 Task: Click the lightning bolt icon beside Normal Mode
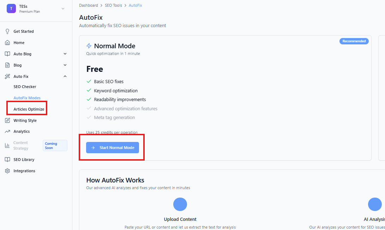click(89, 46)
